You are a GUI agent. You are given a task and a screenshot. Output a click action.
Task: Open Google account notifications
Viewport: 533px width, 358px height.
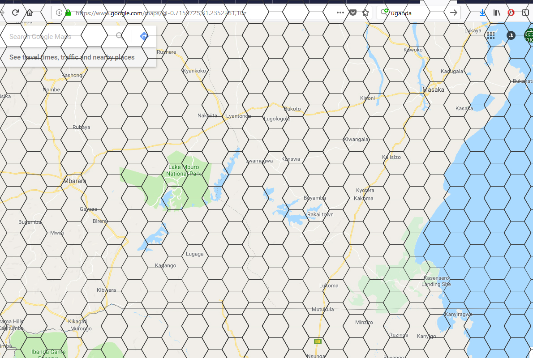tap(511, 35)
